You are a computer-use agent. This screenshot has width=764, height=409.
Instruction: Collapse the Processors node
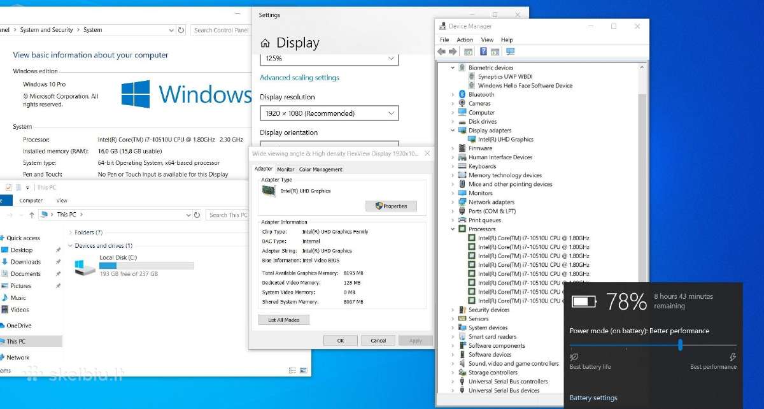[x=453, y=229]
